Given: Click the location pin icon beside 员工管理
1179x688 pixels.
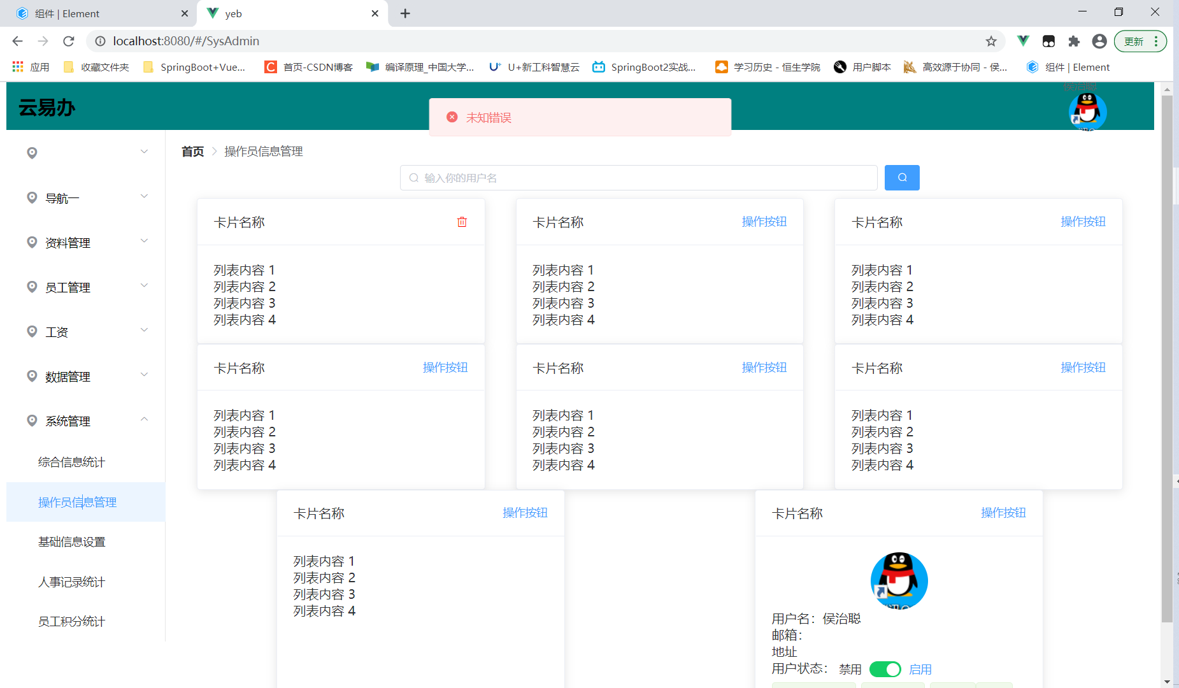Looking at the screenshot, I should coord(32,286).
